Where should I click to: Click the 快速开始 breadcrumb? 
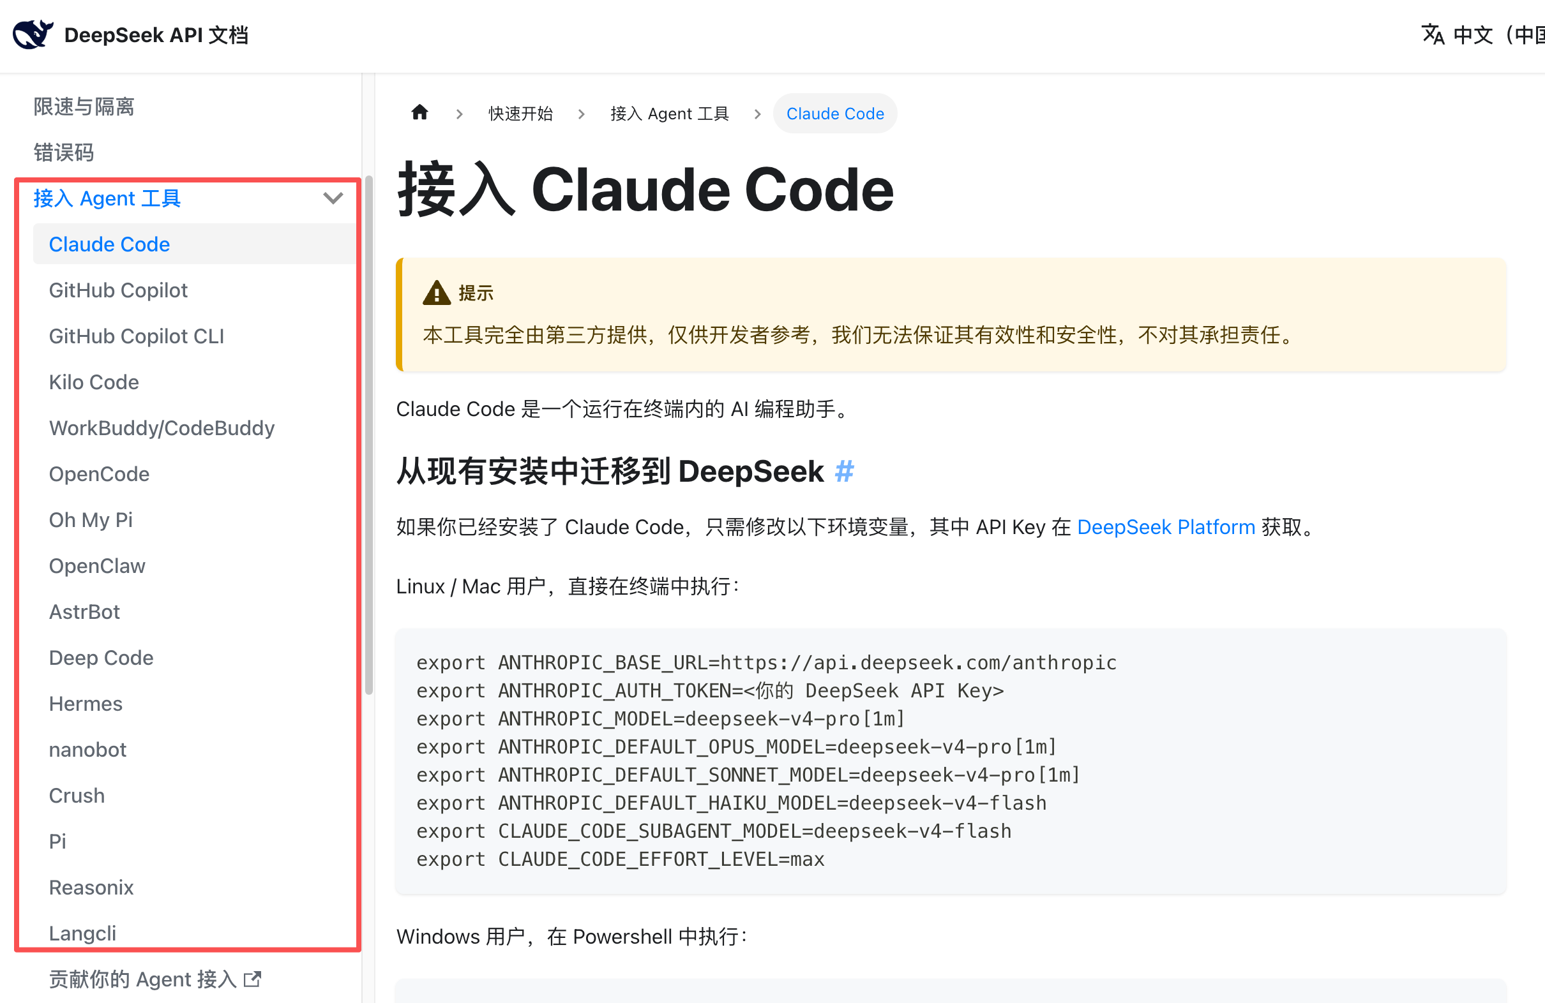[520, 114]
